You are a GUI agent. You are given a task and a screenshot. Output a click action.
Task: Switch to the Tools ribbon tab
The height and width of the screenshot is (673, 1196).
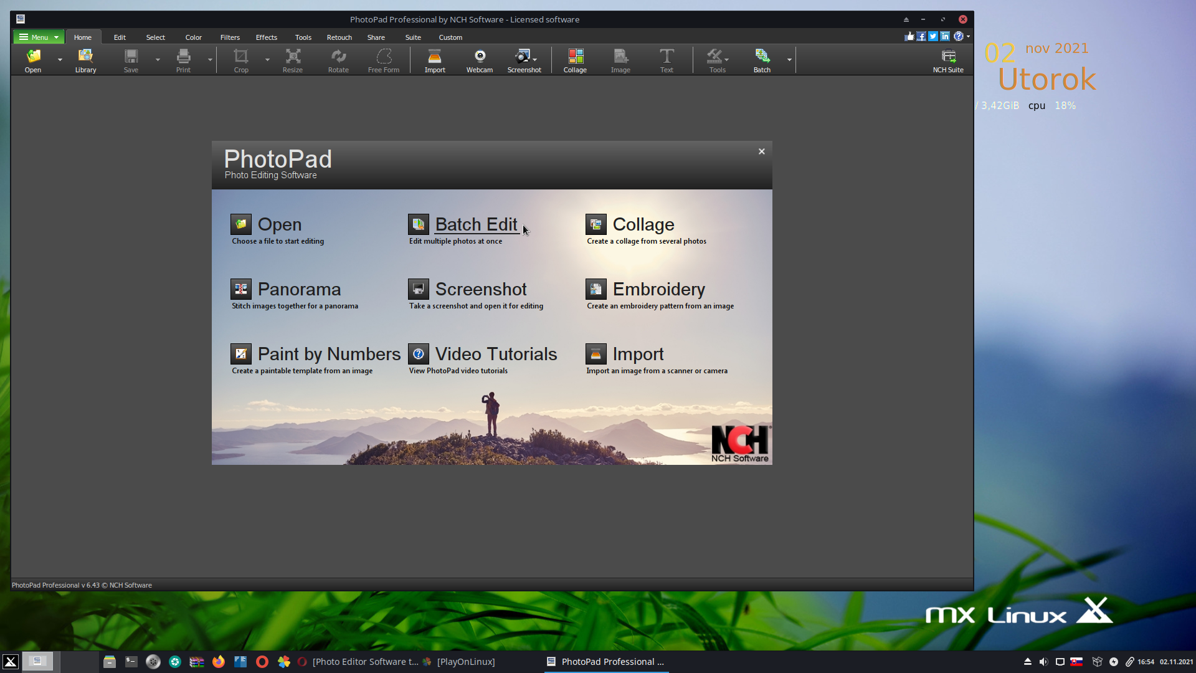pyautogui.click(x=303, y=37)
